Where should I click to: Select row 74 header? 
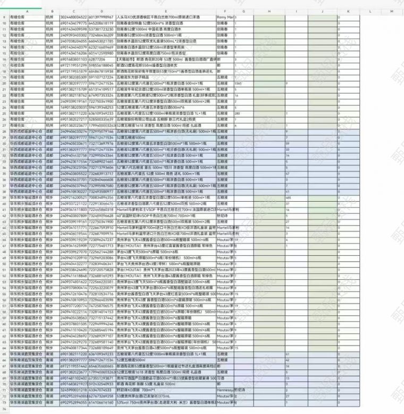point(4,409)
